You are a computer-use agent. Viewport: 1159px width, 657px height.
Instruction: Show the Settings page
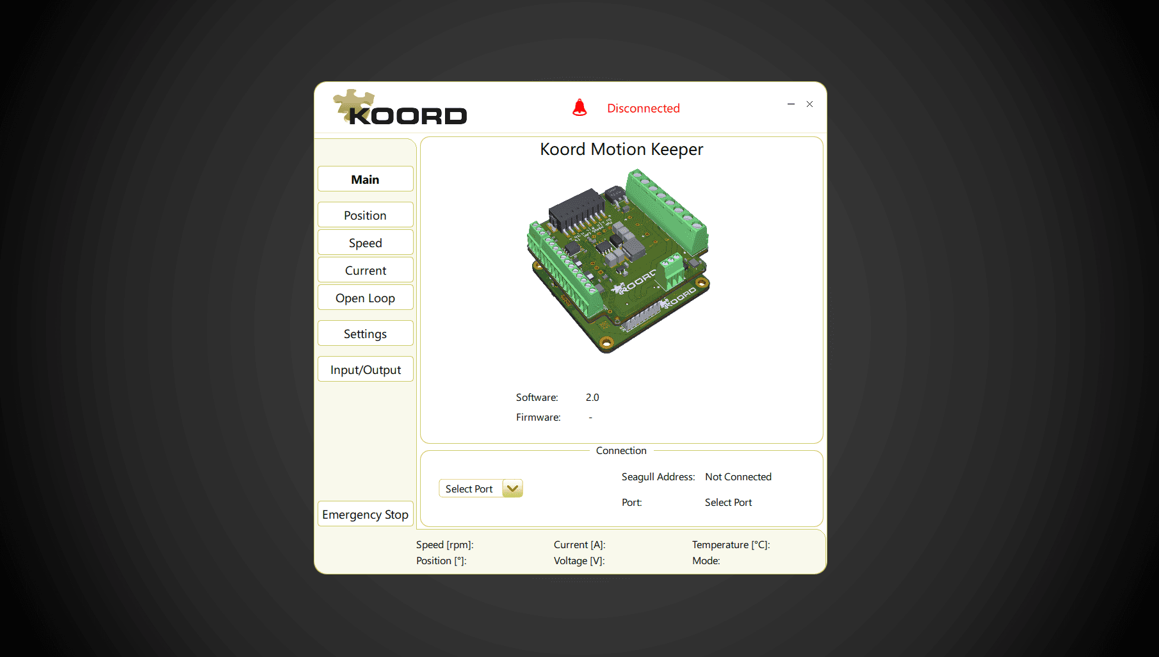tap(366, 334)
